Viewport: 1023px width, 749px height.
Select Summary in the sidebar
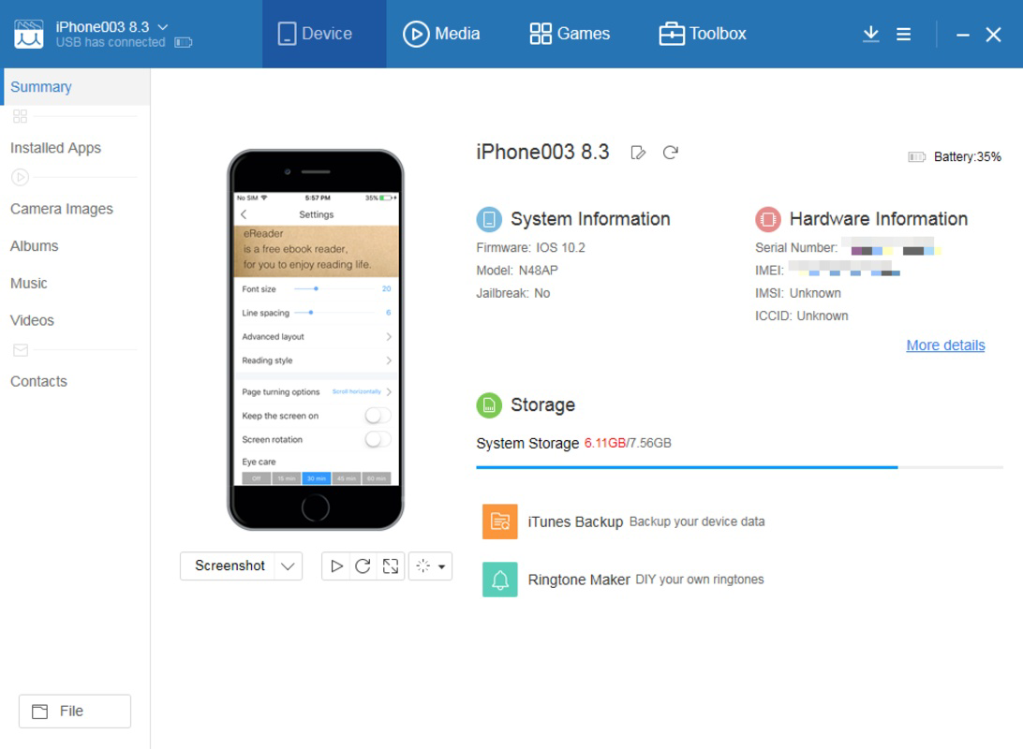[75, 87]
